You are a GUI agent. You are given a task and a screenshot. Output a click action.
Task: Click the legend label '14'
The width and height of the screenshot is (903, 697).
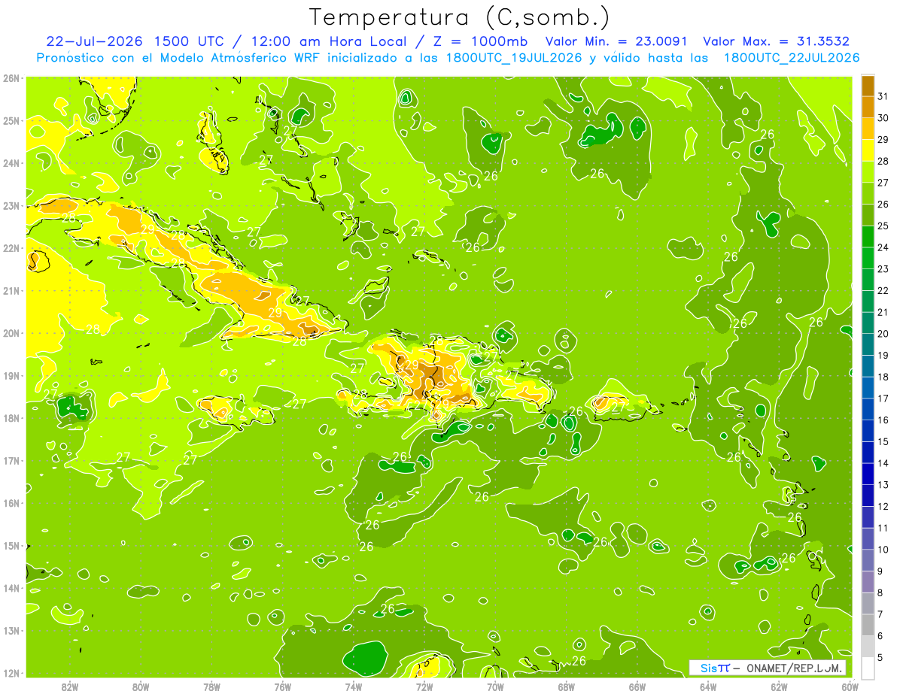(x=883, y=463)
